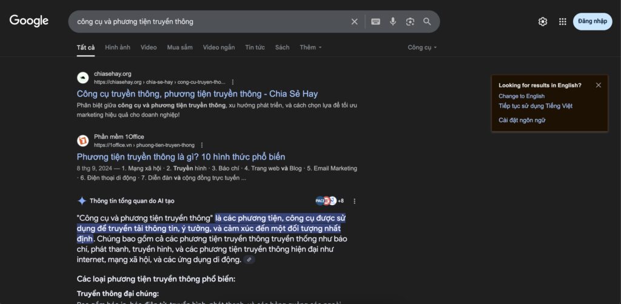Expand the Công cụ tools dropdown
Viewport: 621px width, 304px height.
(x=422, y=47)
